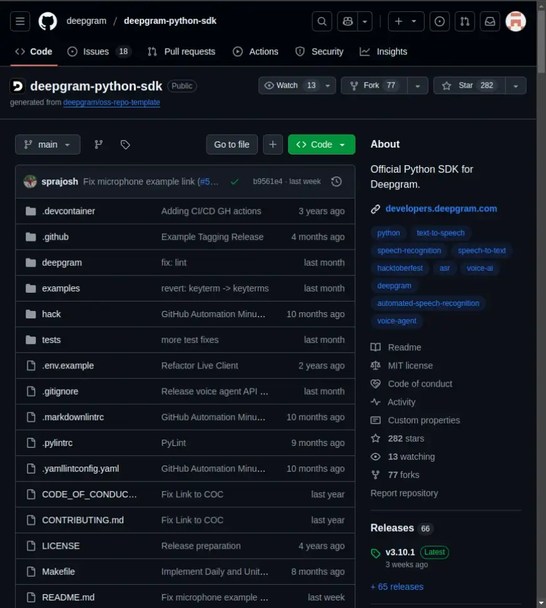The image size is (546, 608).
Task: Expand the fork options dropdown arrow
Action: point(418,86)
